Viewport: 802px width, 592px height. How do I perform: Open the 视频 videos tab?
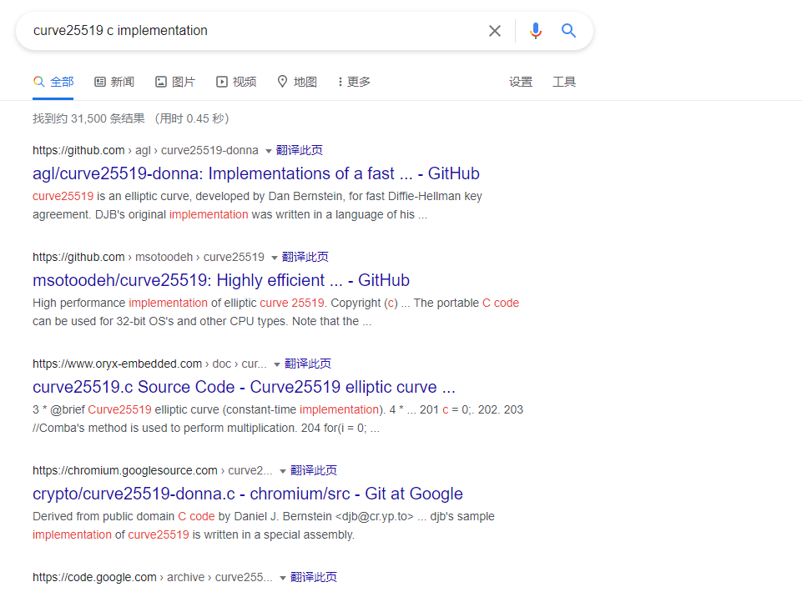[x=236, y=82]
